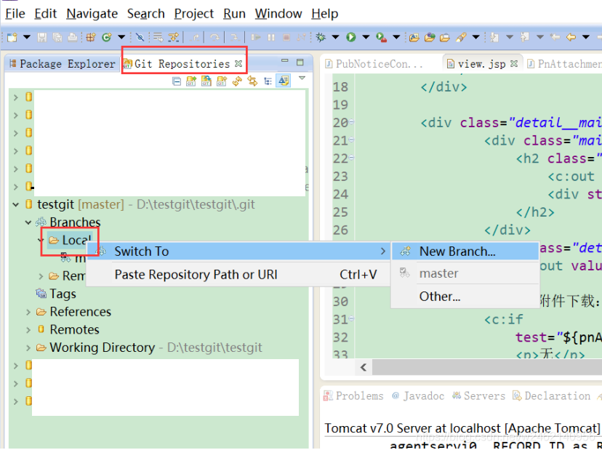Image resolution: width=602 pixels, height=450 pixels.
Task: Click the Next Annotation toolbar icon
Action: point(494,37)
